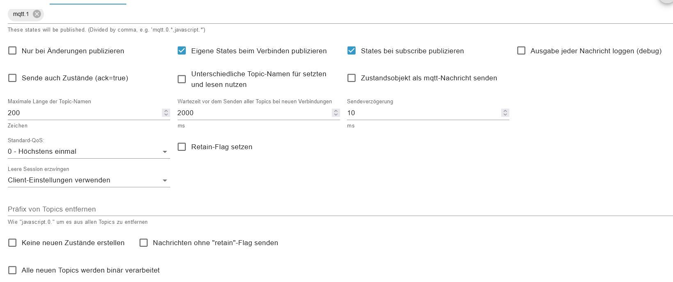
Task: Click the Sendeverzögerung stepper arrows
Action: click(505, 113)
